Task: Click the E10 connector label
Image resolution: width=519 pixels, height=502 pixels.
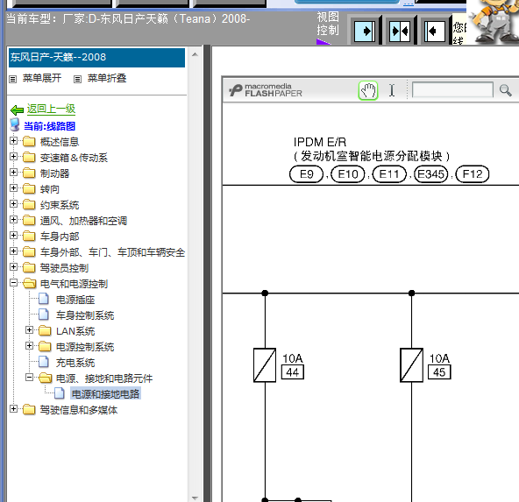Action: pos(348,174)
